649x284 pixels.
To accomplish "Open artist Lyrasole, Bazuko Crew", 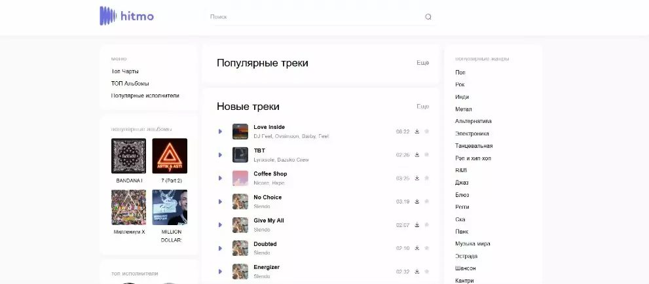I will coord(281,160).
